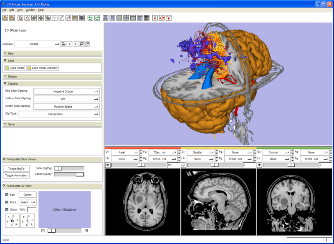
Task: Click the eye icon on the Axial slice controls
Action: (x=108, y=164)
